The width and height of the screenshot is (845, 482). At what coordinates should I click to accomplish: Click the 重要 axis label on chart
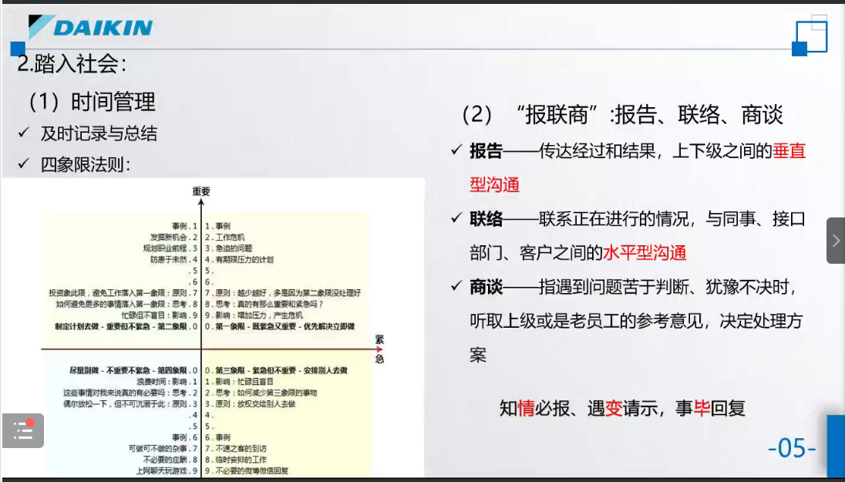coord(201,191)
